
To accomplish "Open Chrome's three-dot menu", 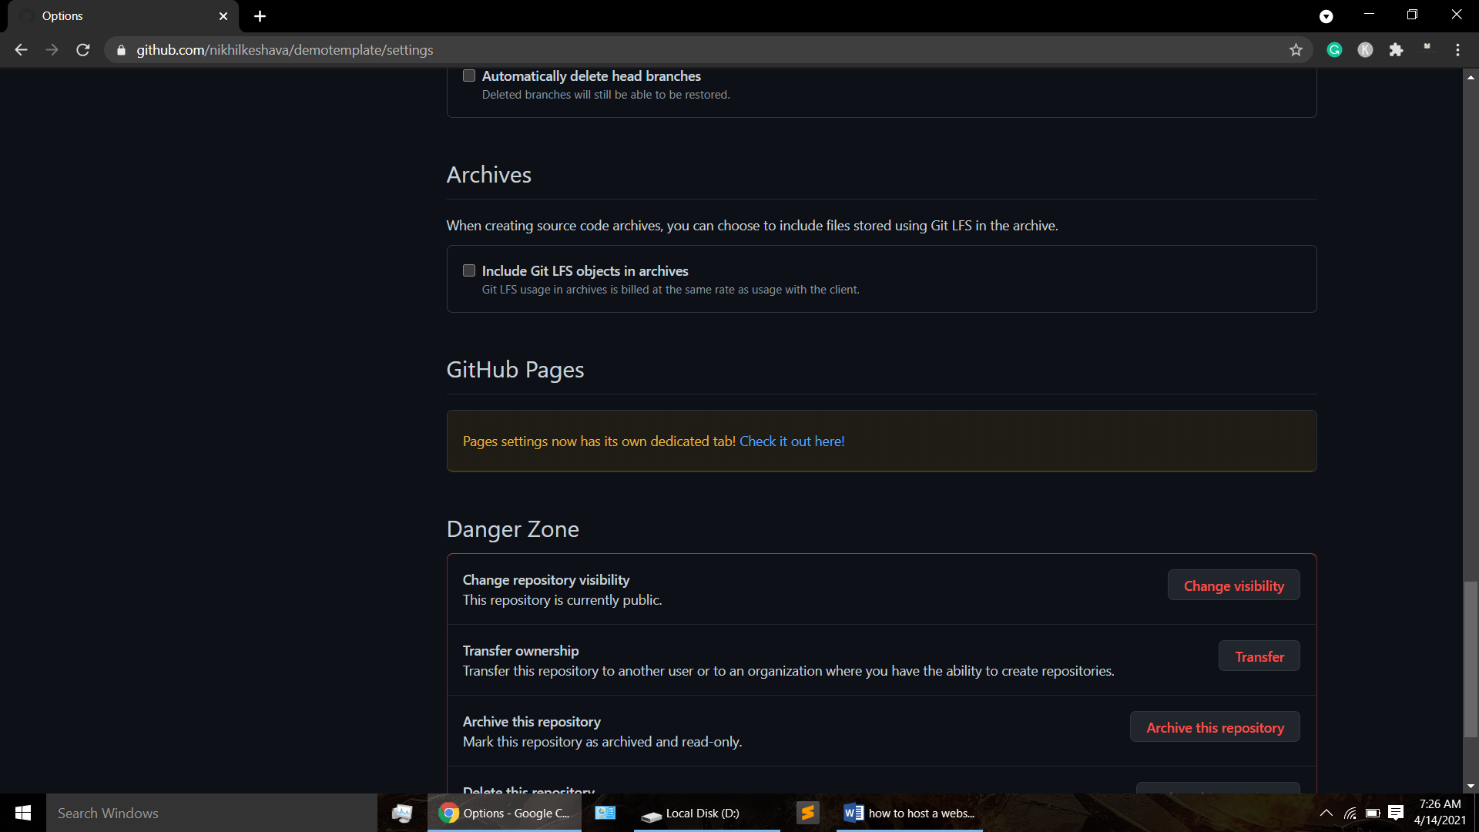I will pyautogui.click(x=1457, y=50).
